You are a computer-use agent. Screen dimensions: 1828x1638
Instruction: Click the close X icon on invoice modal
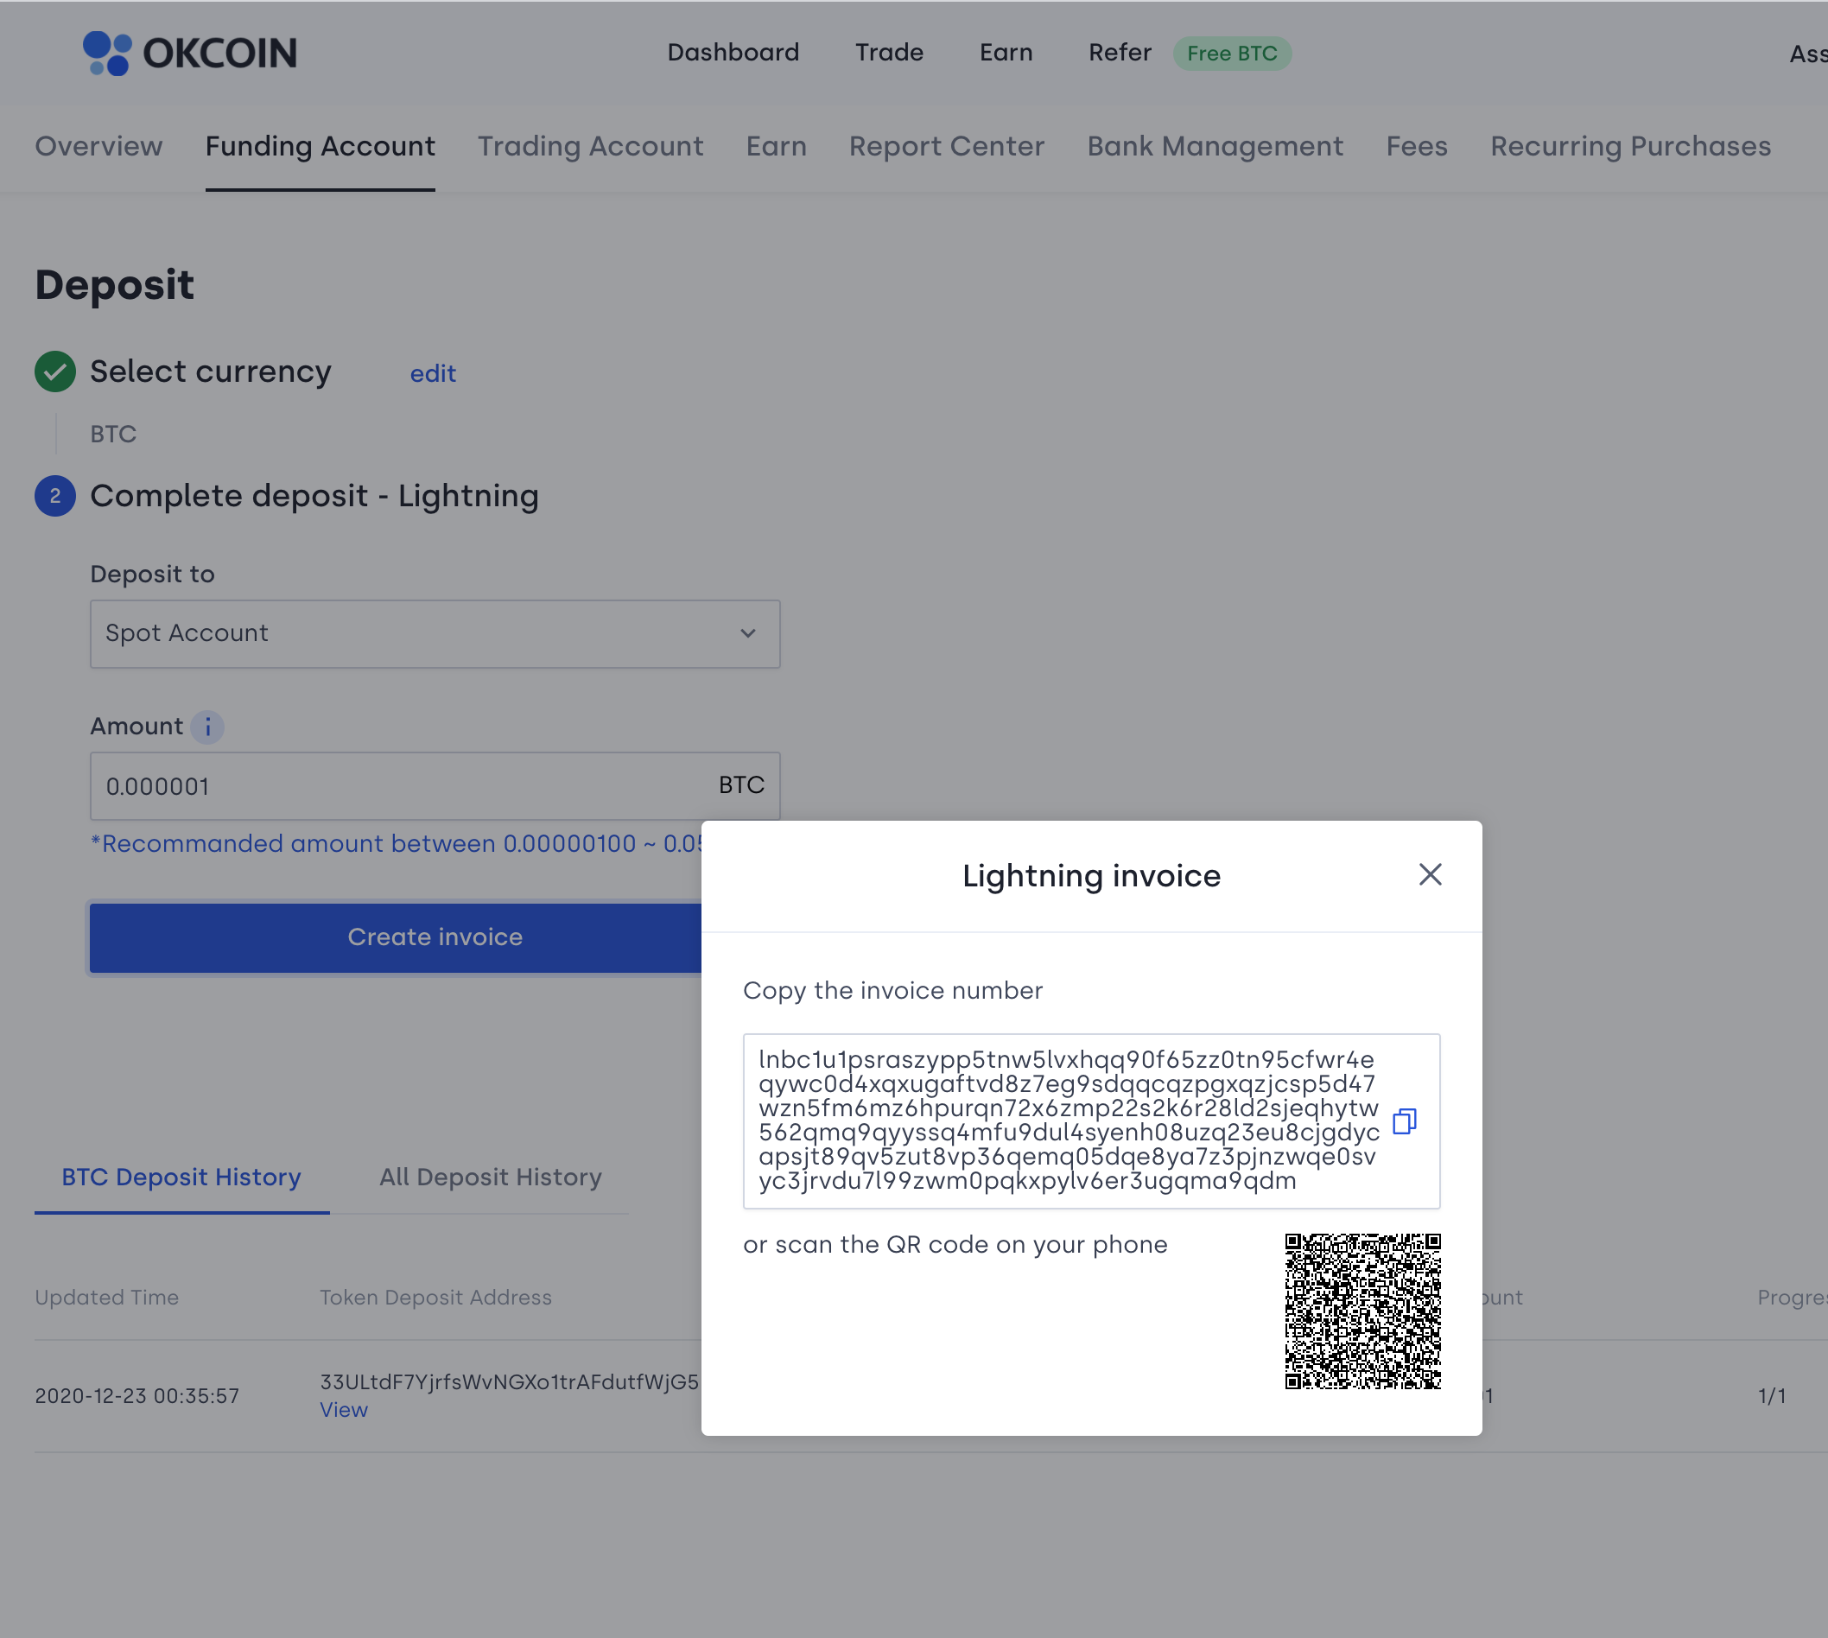click(x=1431, y=873)
